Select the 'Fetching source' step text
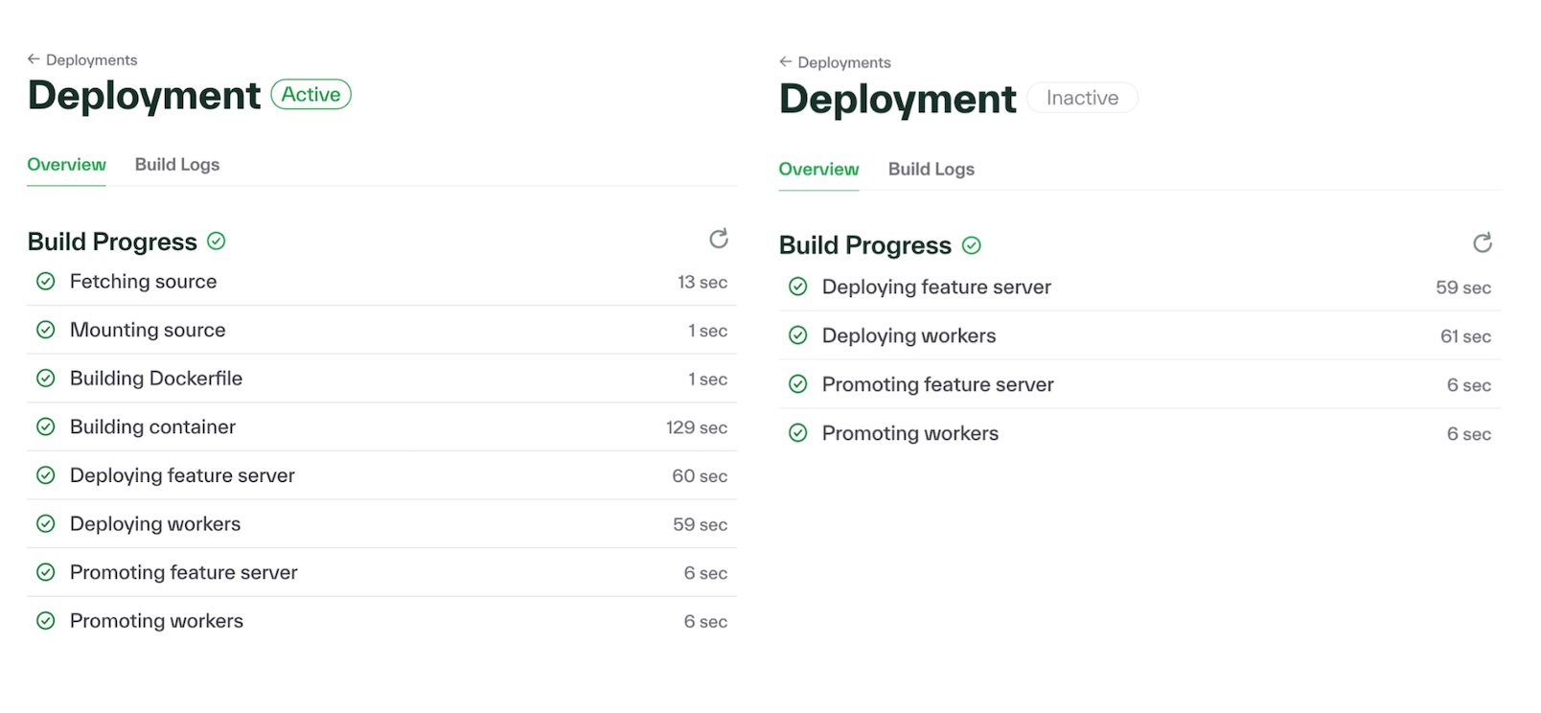This screenshot has width=1541, height=713. coord(143,282)
